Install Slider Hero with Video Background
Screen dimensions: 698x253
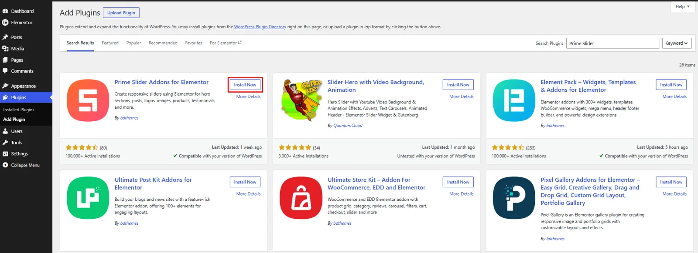click(x=458, y=85)
